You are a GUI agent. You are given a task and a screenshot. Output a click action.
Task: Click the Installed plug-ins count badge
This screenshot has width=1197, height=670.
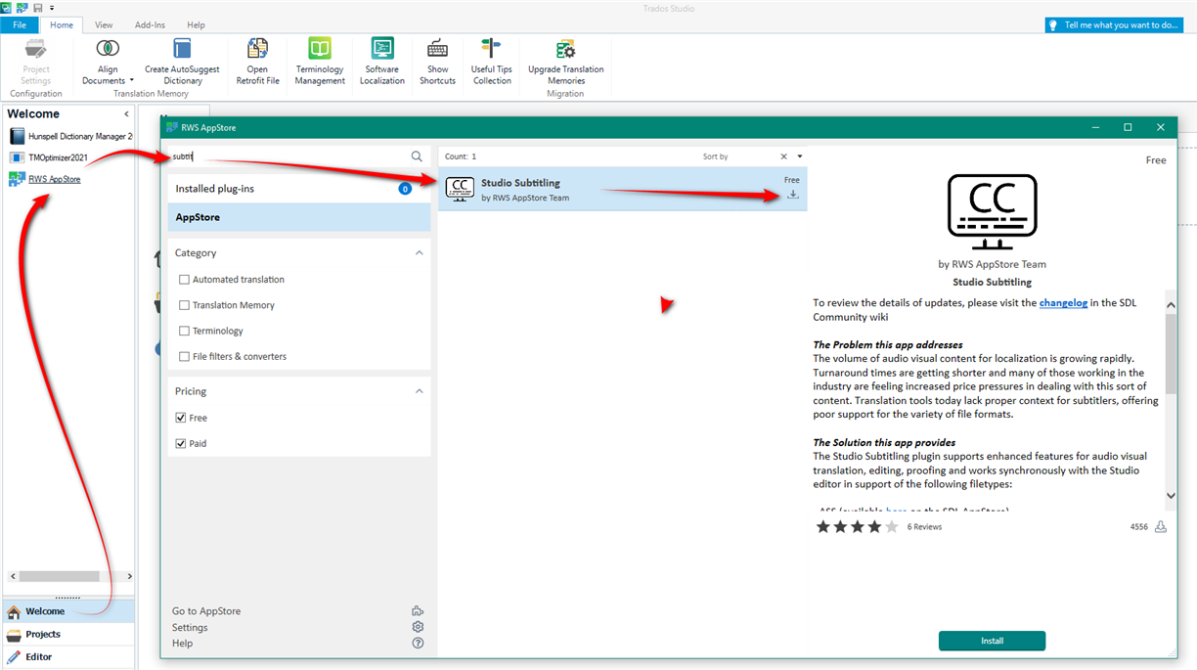(405, 189)
